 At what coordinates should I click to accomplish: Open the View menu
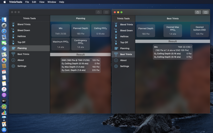[x=42, y=2]
